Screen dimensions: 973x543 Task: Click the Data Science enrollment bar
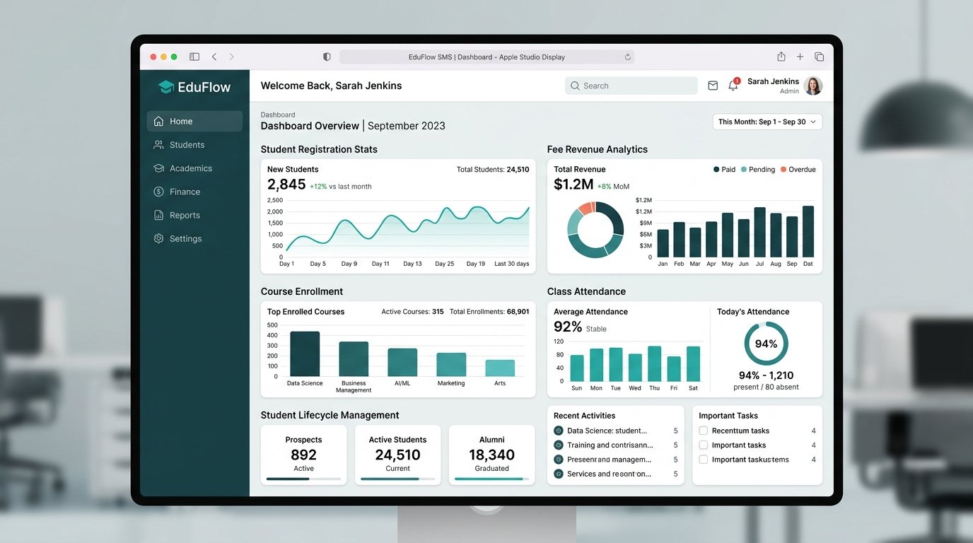click(305, 354)
